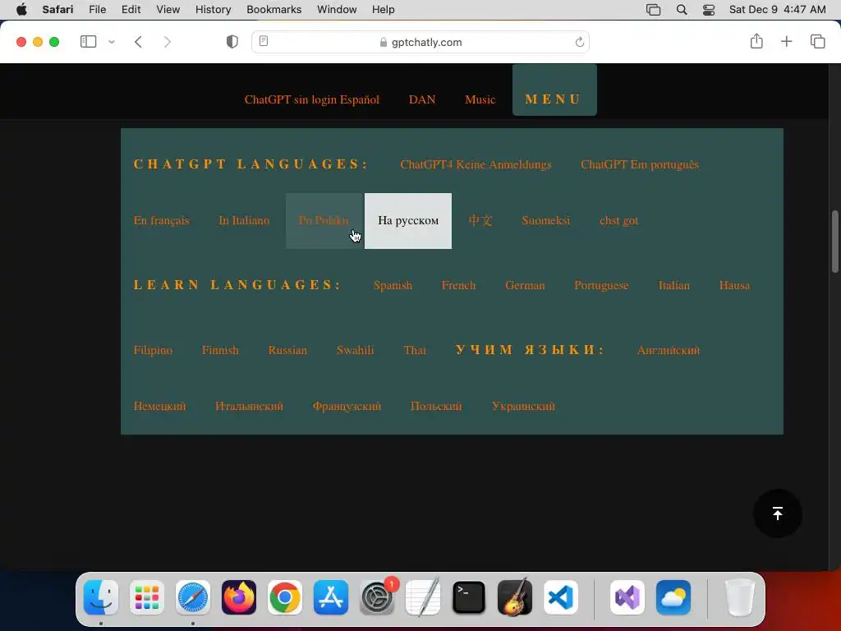Open the Bookmarks menu

pyautogui.click(x=274, y=10)
